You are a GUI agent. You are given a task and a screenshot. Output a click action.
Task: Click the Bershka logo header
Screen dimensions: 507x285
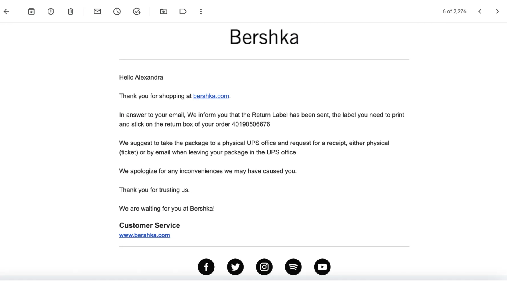coord(264,37)
